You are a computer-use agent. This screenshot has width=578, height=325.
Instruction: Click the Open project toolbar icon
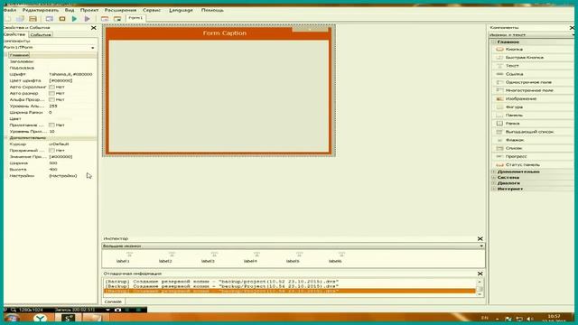pyautogui.click(x=20, y=18)
